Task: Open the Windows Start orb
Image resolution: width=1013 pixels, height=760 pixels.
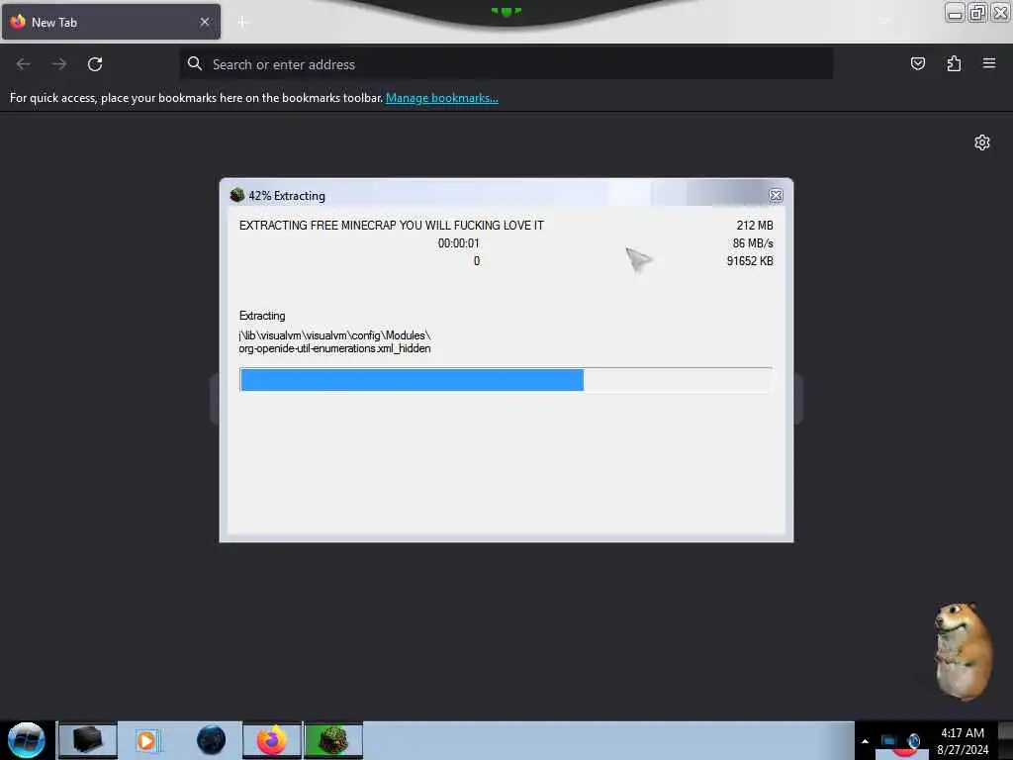Action: (26, 740)
